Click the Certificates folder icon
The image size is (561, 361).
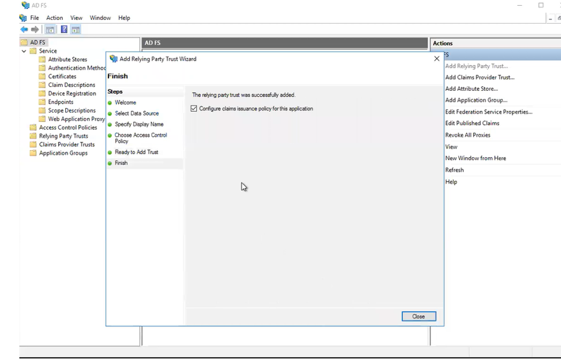42,77
